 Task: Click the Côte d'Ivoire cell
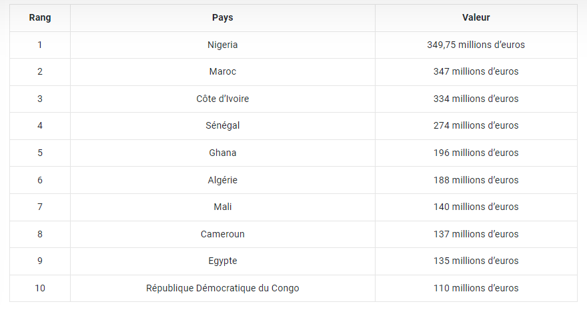click(x=223, y=99)
